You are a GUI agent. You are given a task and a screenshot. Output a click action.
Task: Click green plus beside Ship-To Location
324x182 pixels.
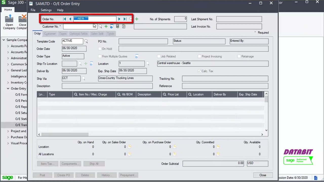point(86,64)
